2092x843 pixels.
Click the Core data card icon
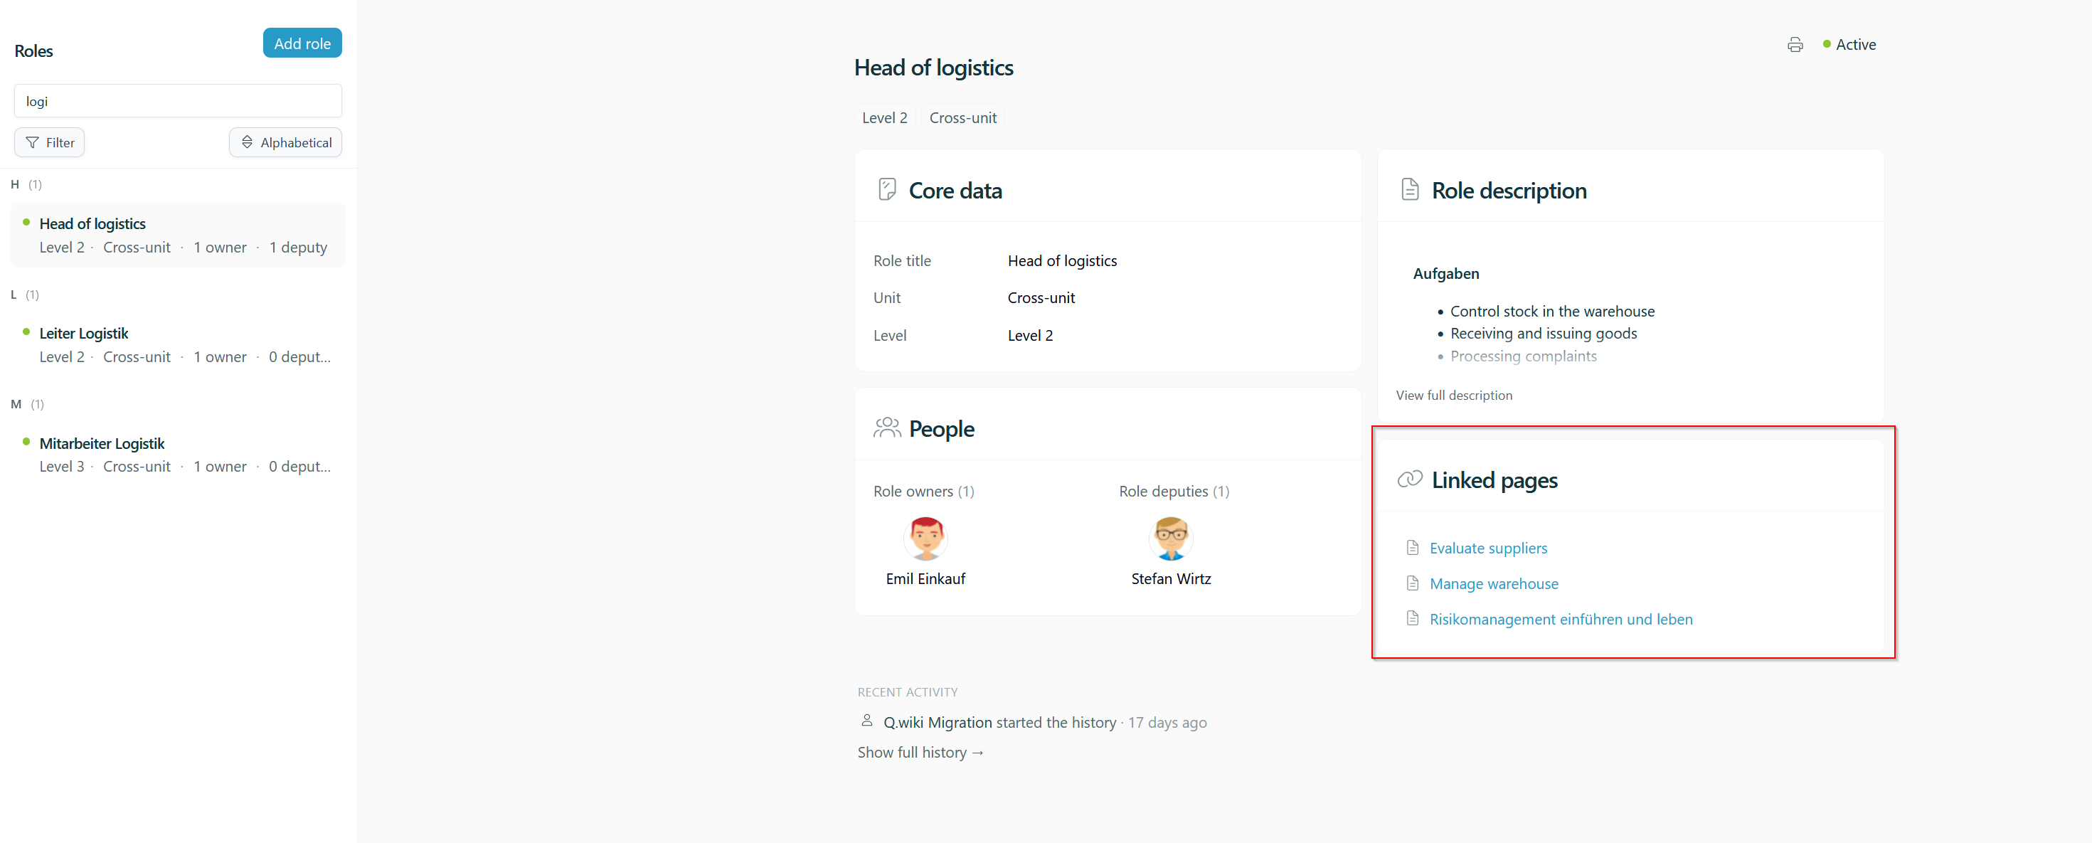887,190
